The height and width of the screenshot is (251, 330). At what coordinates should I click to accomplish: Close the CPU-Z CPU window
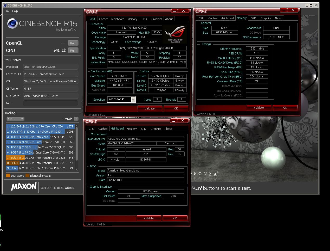(184, 11)
